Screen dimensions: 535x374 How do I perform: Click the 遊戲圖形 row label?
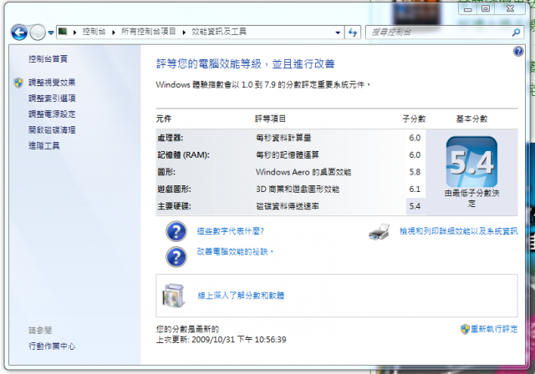coord(175,189)
